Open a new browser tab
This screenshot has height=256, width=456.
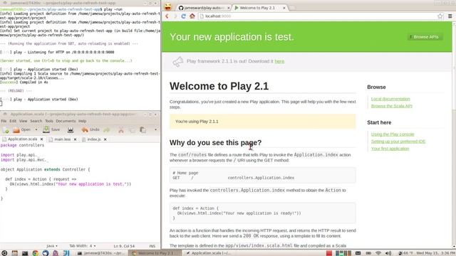pos(292,8)
